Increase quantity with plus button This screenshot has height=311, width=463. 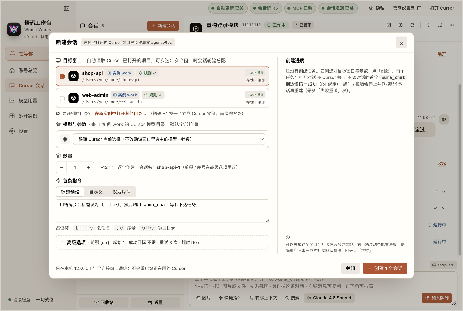(89, 167)
